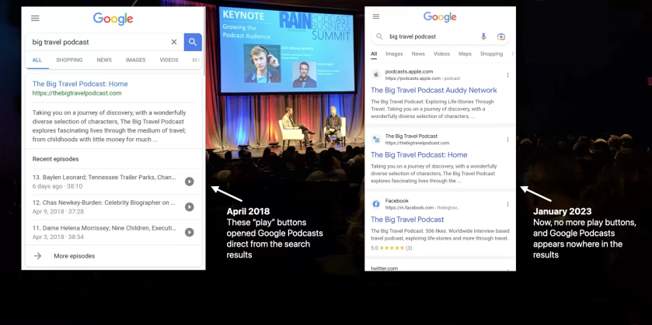The image size is (652, 325).
Task: Click the '6 days ago · 38:10' text
Action: pyautogui.click(x=58, y=186)
